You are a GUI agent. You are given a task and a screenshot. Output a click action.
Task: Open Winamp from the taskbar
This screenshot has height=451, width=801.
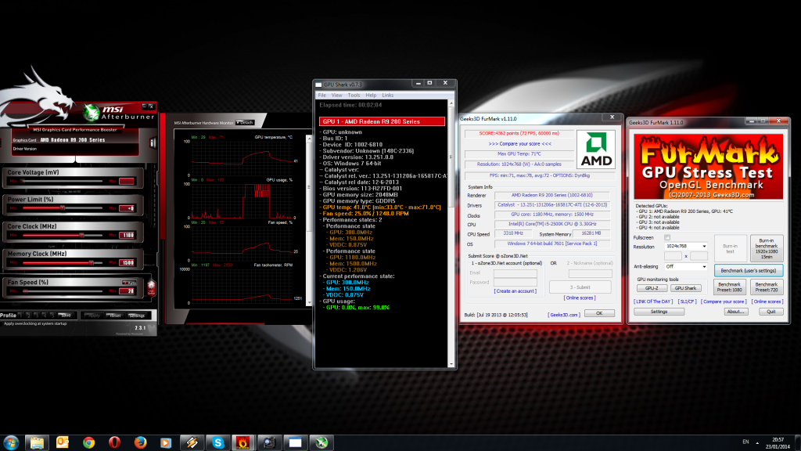pos(192,442)
